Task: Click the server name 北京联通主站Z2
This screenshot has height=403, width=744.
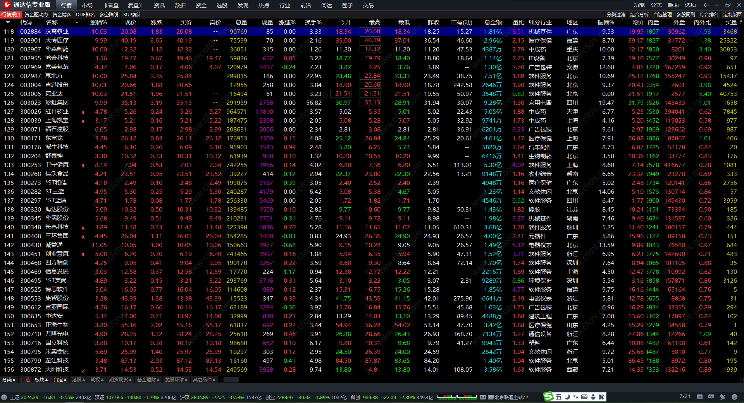Action: tap(511, 397)
